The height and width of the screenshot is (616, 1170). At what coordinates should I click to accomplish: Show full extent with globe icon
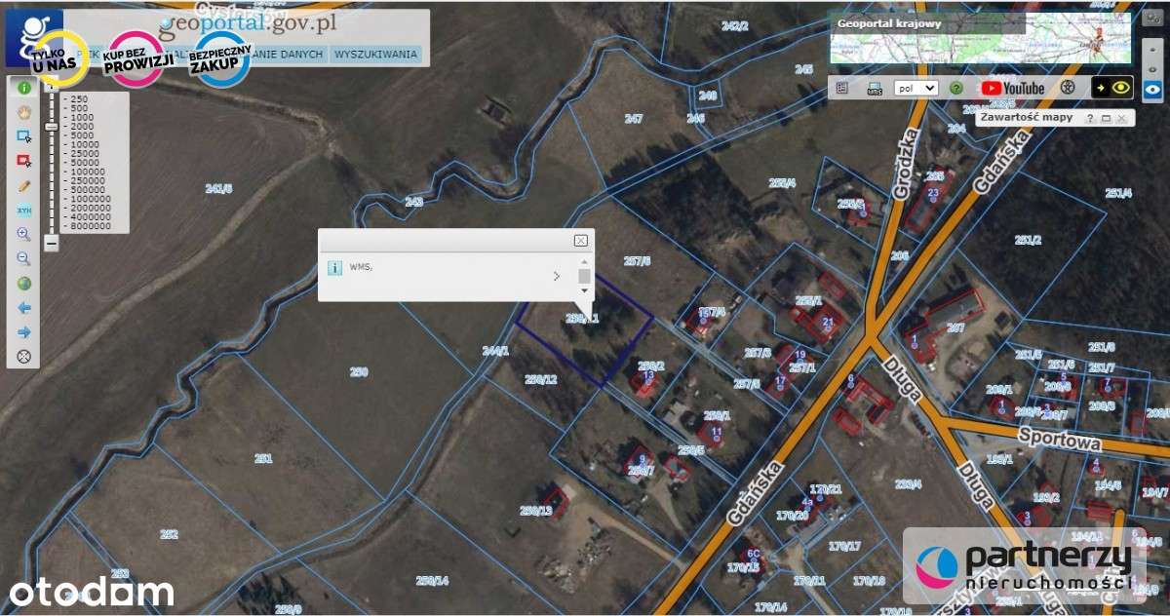tap(24, 283)
